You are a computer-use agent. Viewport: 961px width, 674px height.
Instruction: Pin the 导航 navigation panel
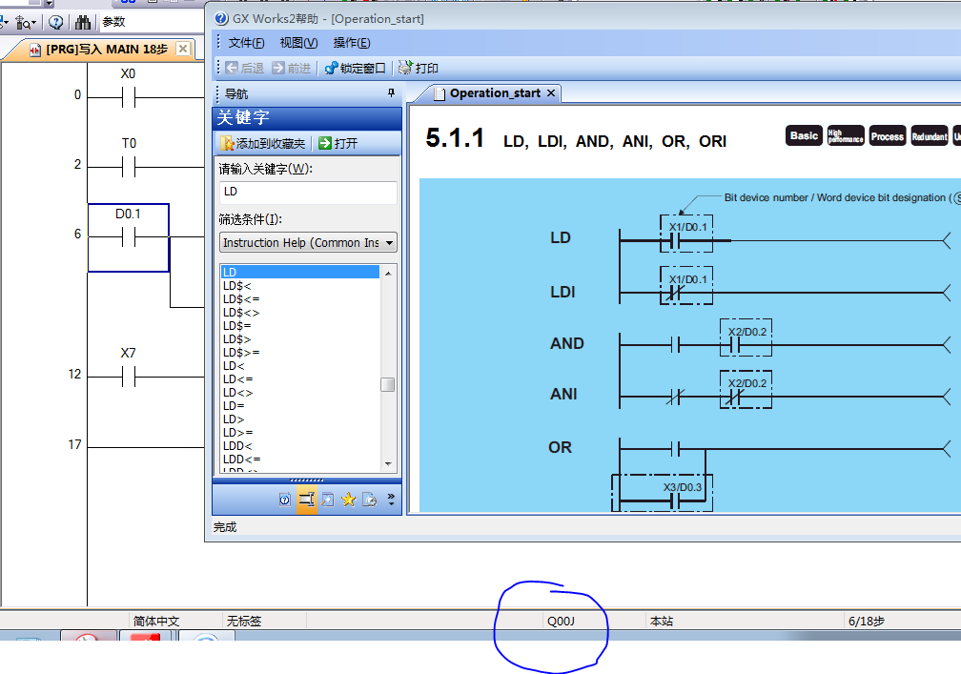(390, 93)
